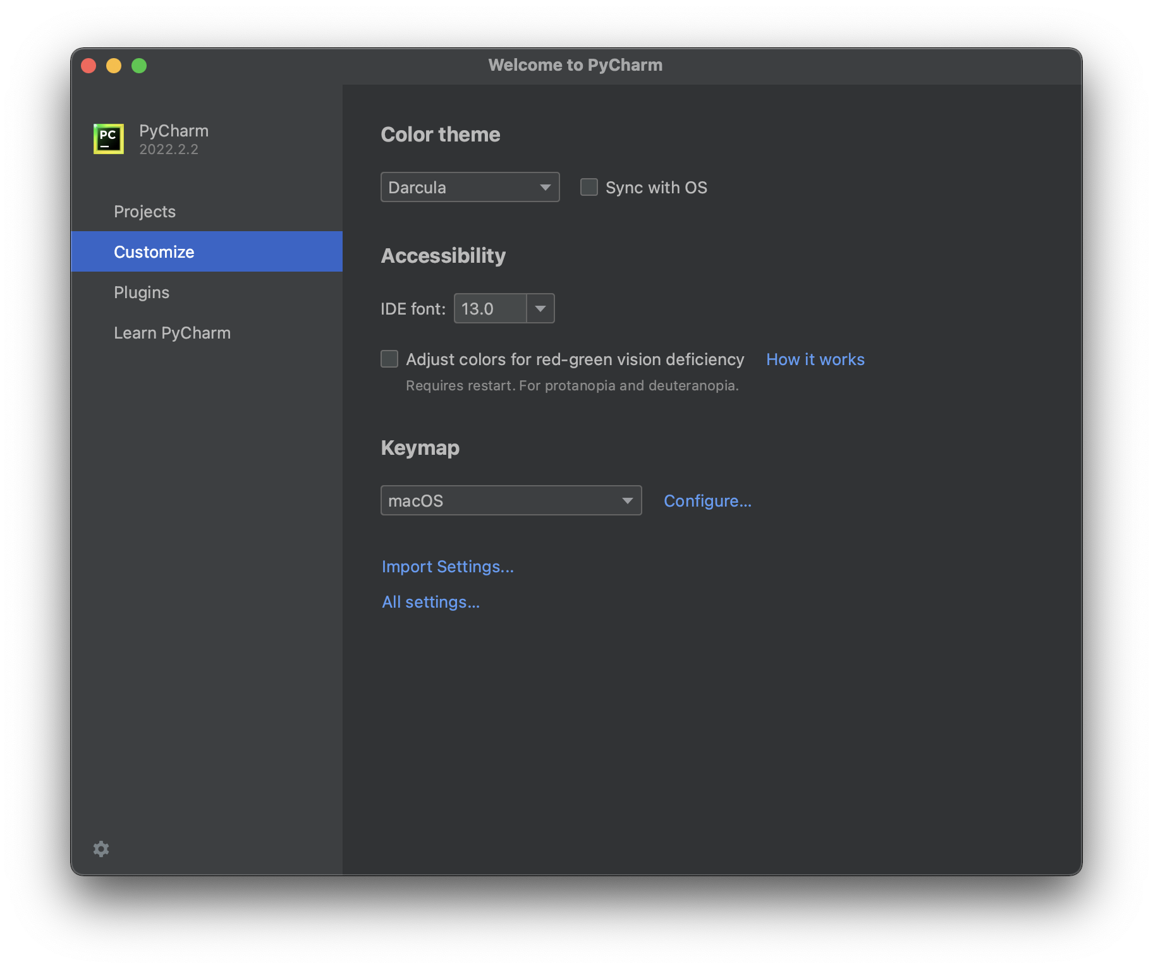Click the IDE font dropdown arrow

[540, 308]
